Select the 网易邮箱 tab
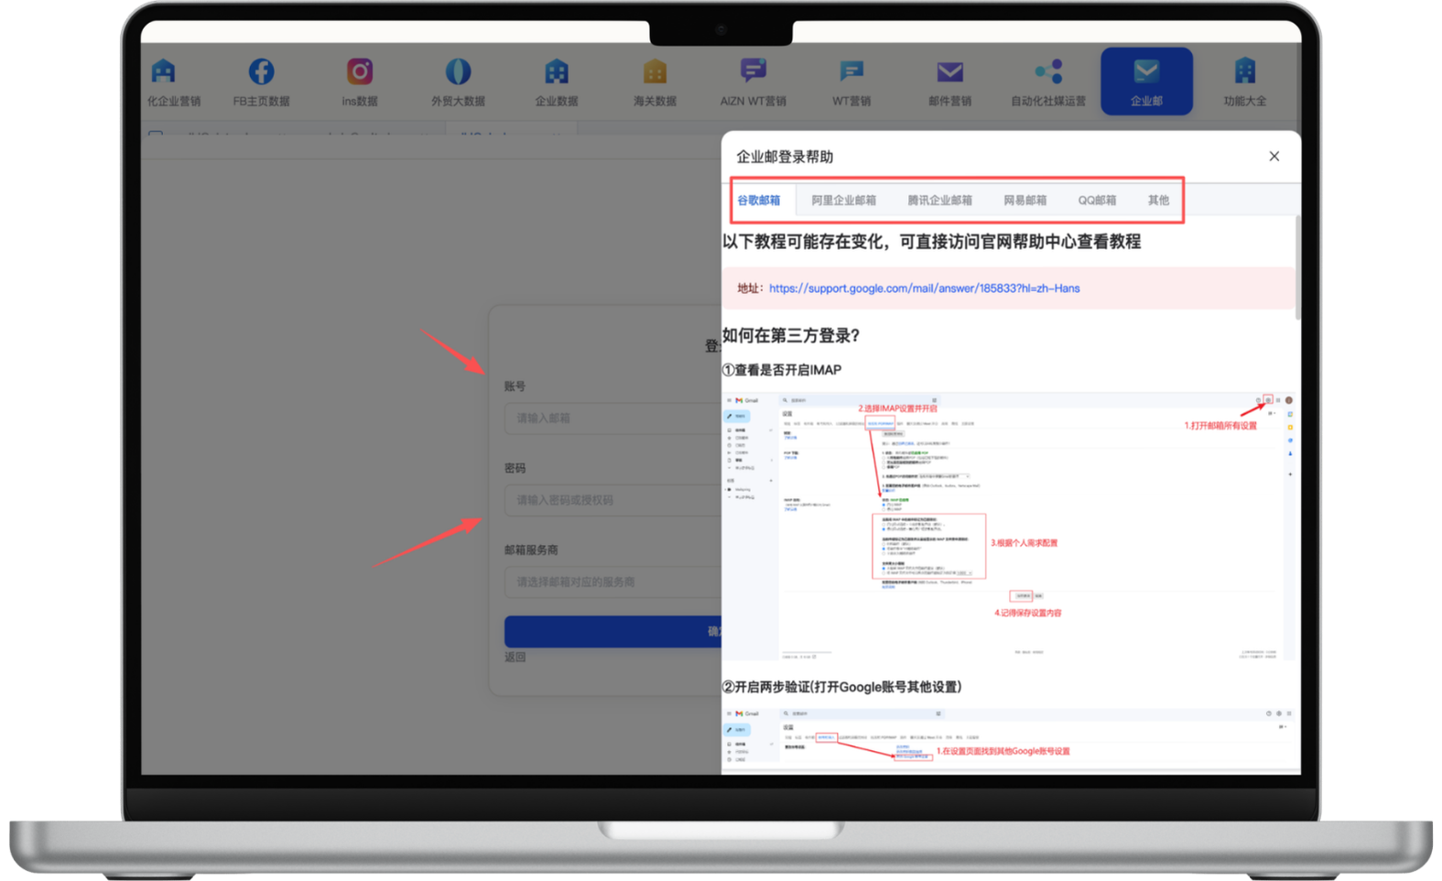1442x881 pixels. pyautogui.click(x=1025, y=201)
